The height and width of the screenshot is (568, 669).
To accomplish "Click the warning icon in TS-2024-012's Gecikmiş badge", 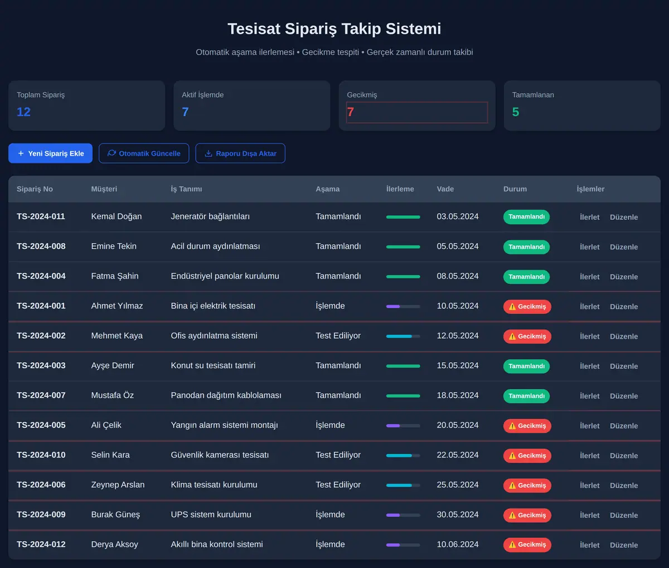I will click(512, 545).
